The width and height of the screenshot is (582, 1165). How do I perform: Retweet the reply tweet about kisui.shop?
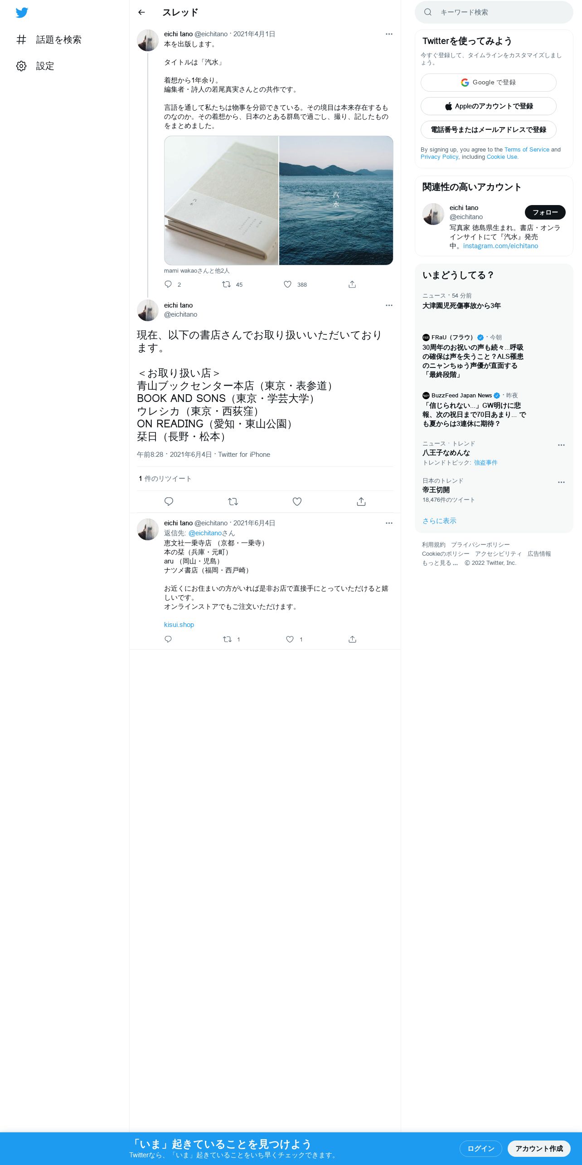coord(227,639)
